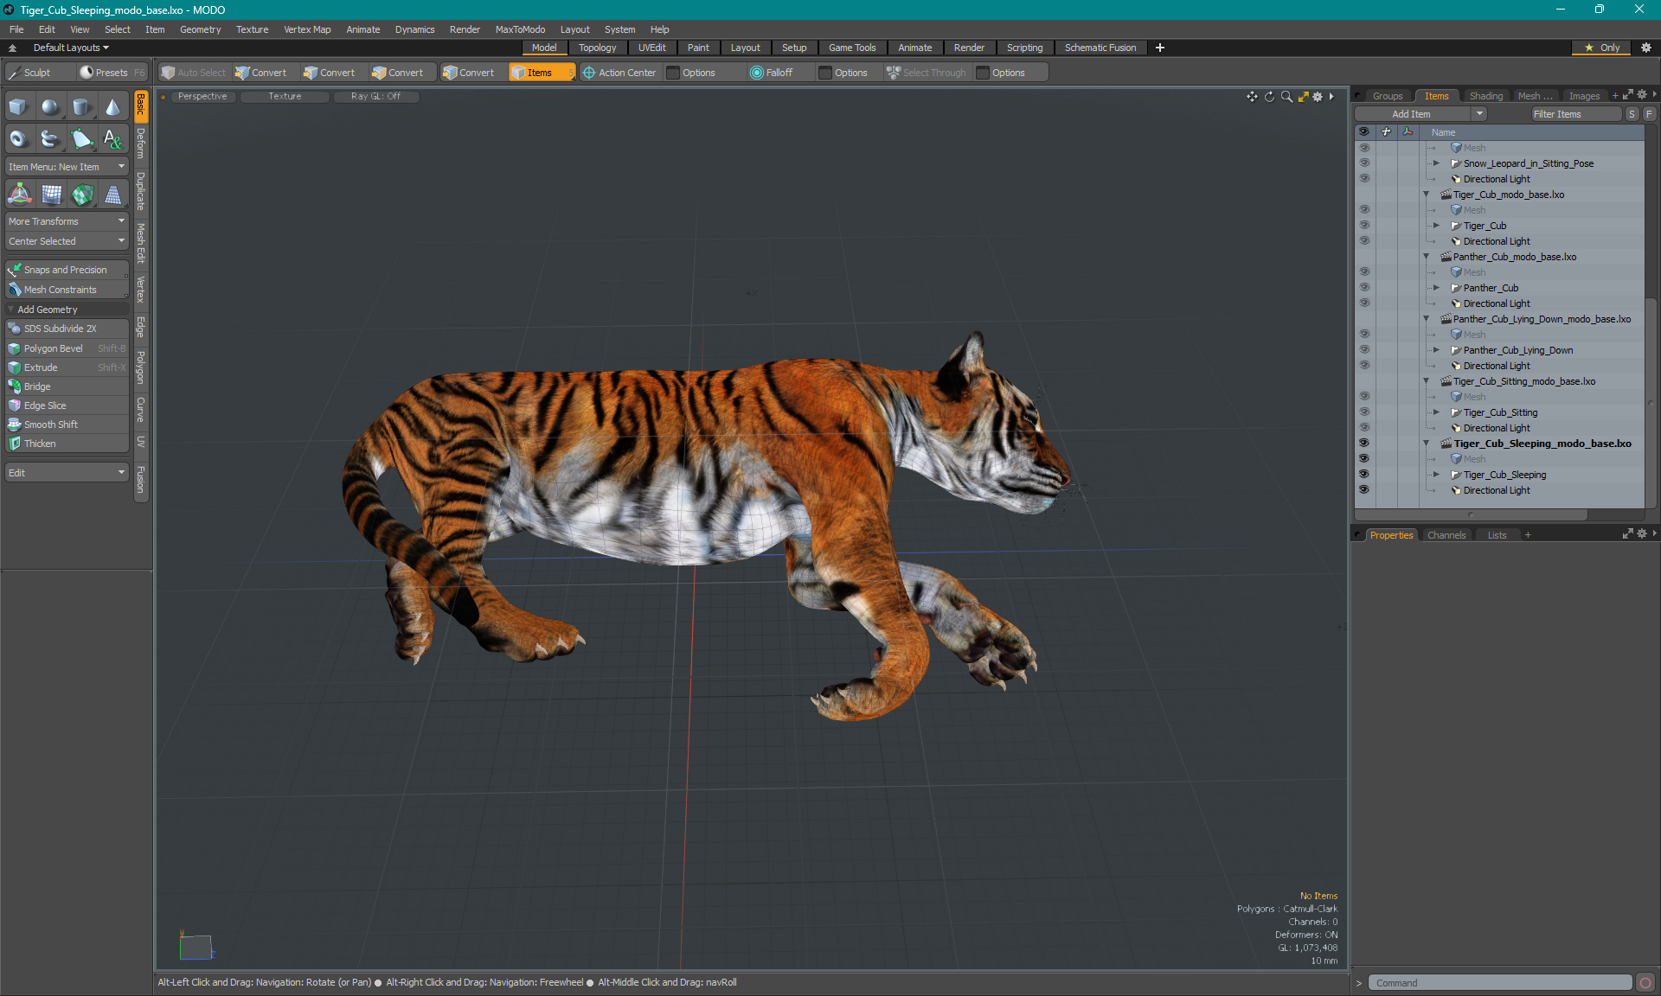Select the Text tool icon
The width and height of the screenshot is (1661, 996).
tap(112, 138)
